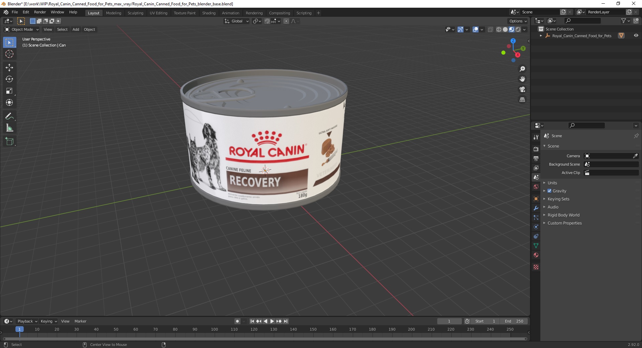The image size is (642, 348).
Task: Expand the Units panel
Action: pos(552,183)
